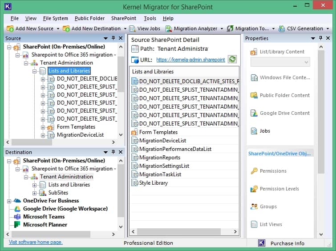Screen dimensions: 336x251
Task: Open the Add New Source dropdown arrow
Action: [58, 29]
